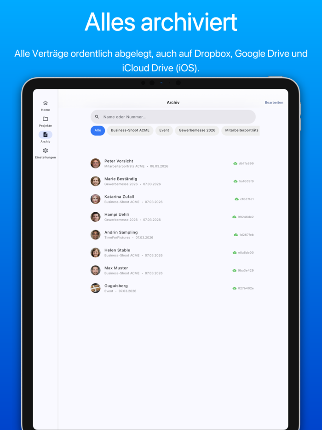Click Katarina Zufall's avatar thumbnail

(x=95, y=199)
